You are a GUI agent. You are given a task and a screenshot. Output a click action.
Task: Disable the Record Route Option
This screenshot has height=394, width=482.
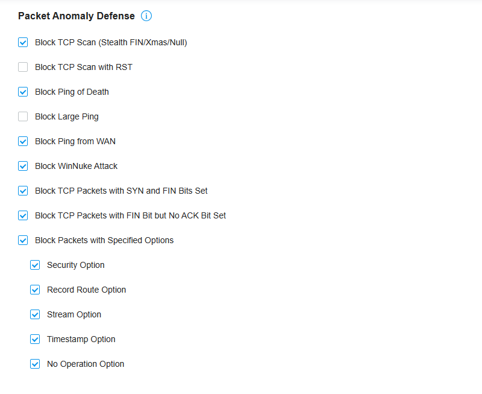35,290
